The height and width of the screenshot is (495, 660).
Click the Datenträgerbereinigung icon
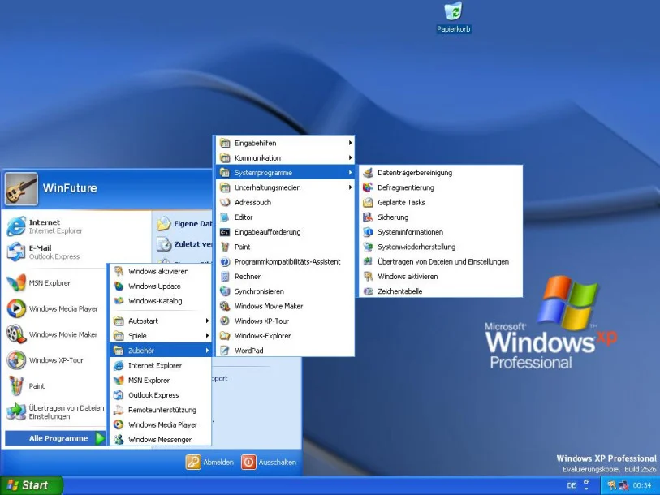tap(368, 173)
